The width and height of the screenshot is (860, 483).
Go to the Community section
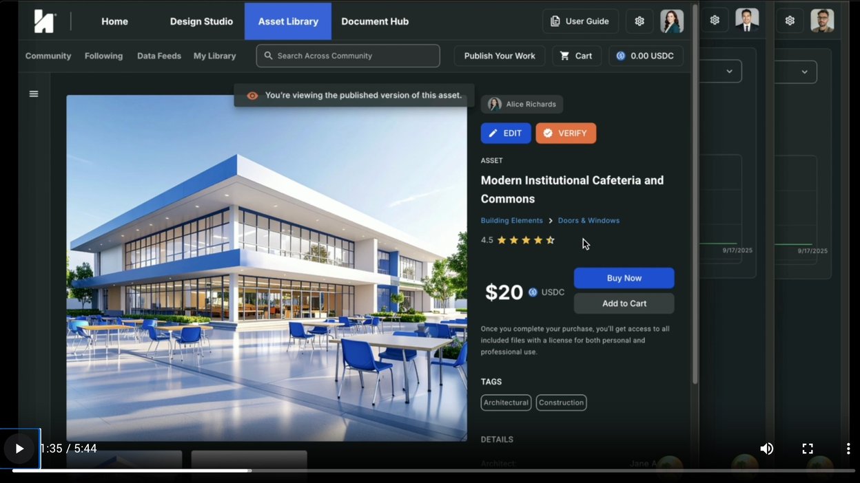point(48,56)
